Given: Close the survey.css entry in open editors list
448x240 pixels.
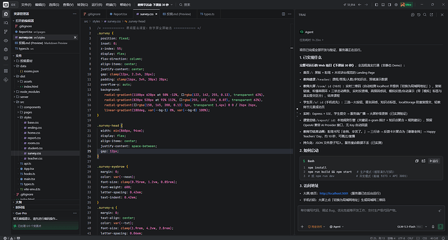Looking at the screenshot, I should [x=75, y=38].
